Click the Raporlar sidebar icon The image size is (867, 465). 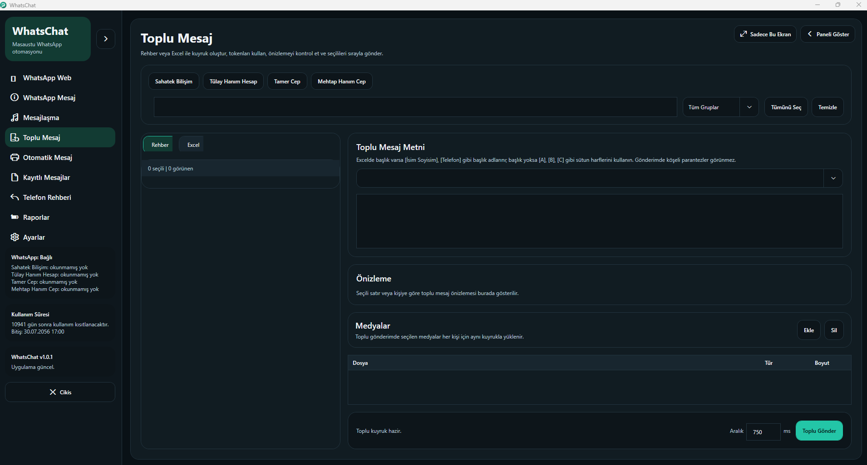(x=15, y=217)
